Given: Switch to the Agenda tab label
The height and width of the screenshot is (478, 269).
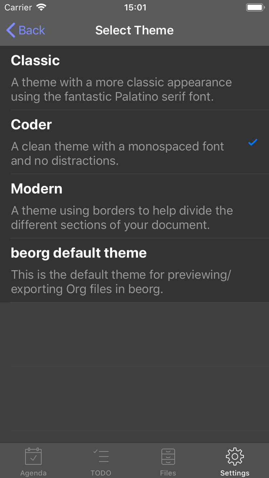Looking at the screenshot, I should (x=33, y=473).
